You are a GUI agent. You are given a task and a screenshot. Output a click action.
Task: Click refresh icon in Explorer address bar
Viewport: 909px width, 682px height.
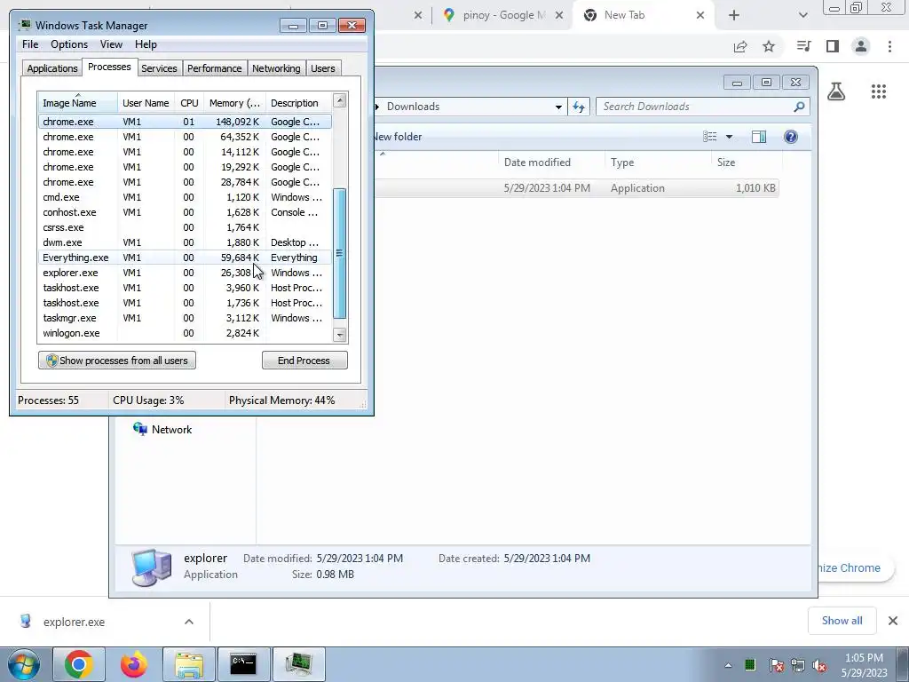(x=579, y=107)
